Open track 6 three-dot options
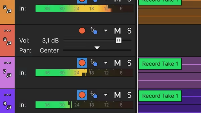This screenshot has width=201, height=113. [8, 31]
